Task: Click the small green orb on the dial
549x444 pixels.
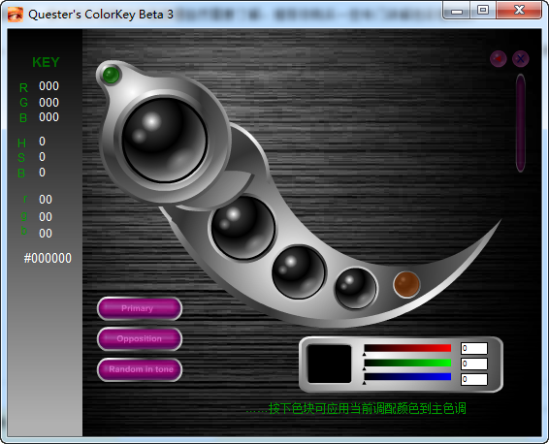Action: point(111,75)
